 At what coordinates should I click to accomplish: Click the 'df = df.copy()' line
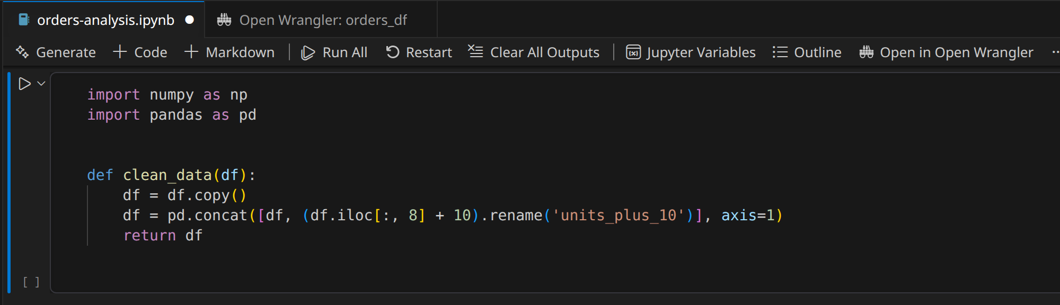click(185, 195)
